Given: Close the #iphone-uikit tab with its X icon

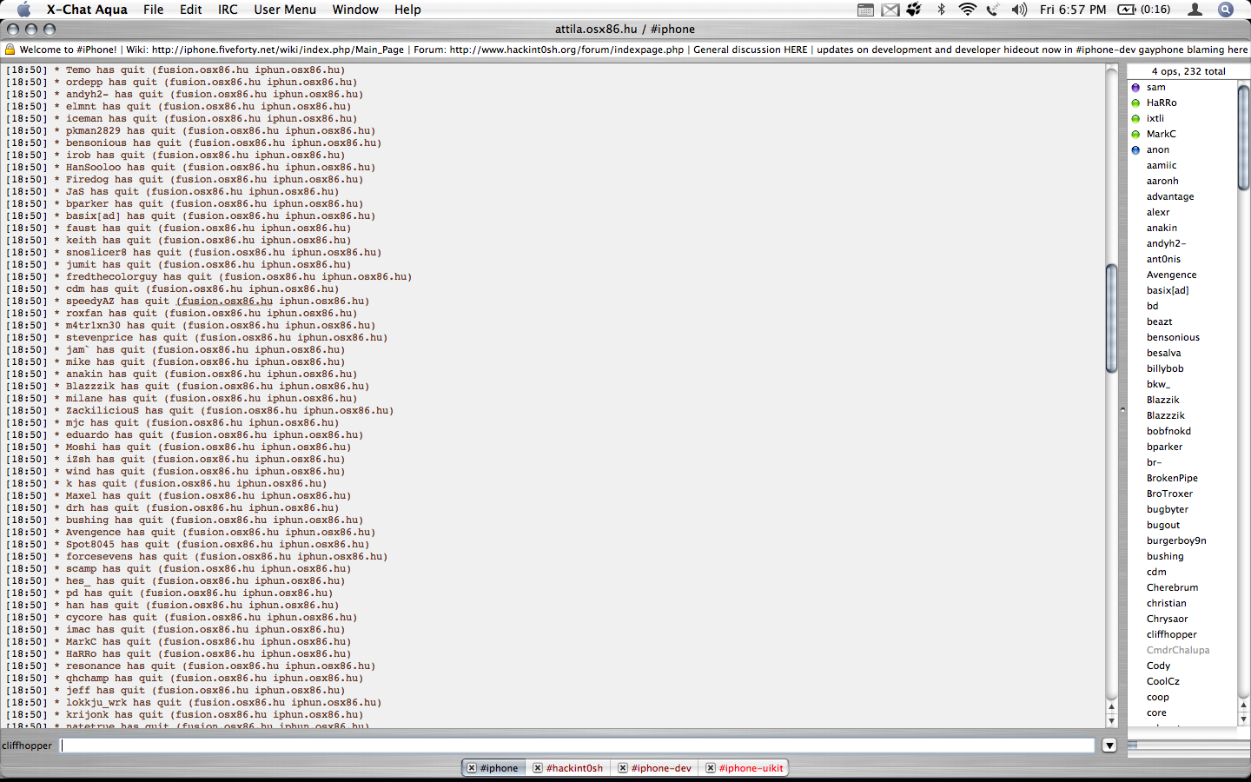Looking at the screenshot, I should pyautogui.click(x=711, y=768).
